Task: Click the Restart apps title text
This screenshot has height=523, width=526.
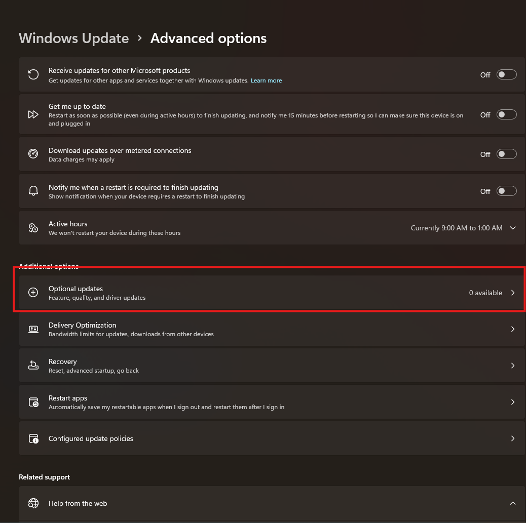Action: [68, 398]
